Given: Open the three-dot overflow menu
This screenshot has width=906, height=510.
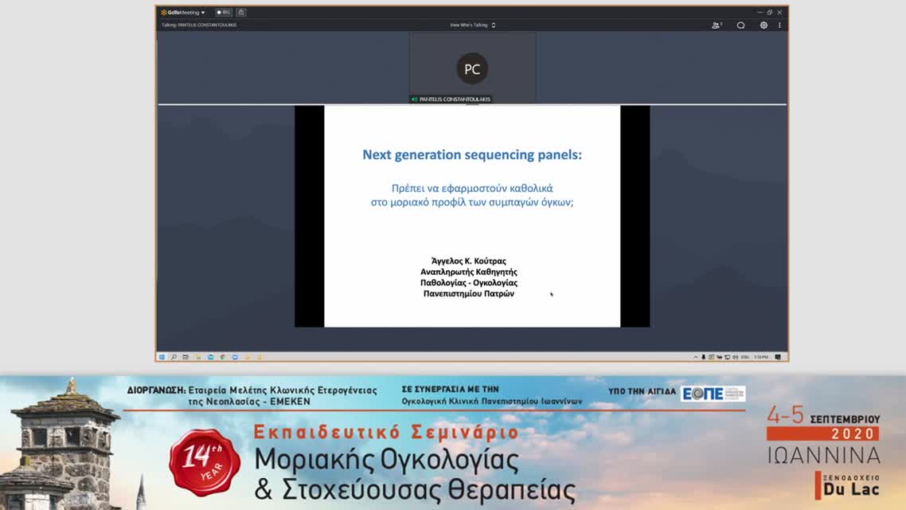Looking at the screenshot, I should (x=779, y=25).
